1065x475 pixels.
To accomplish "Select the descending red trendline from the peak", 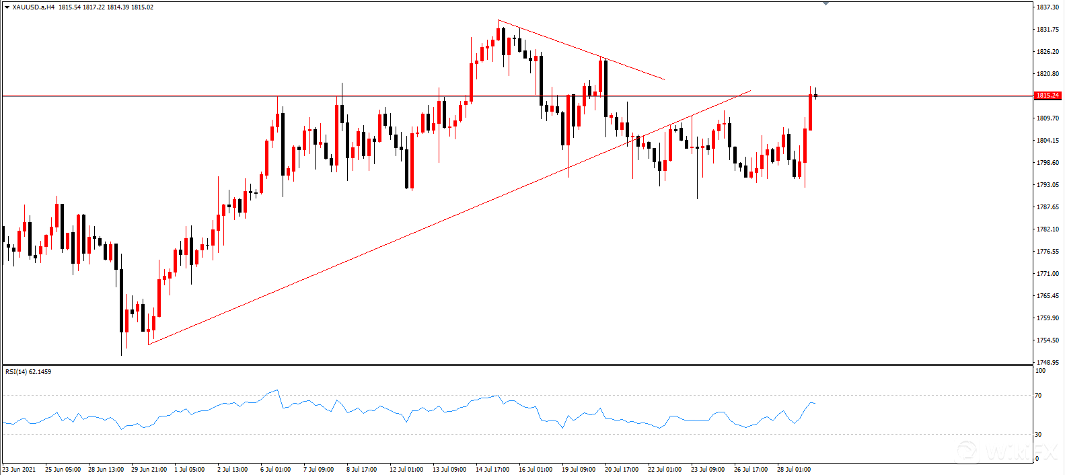I will [x=581, y=50].
